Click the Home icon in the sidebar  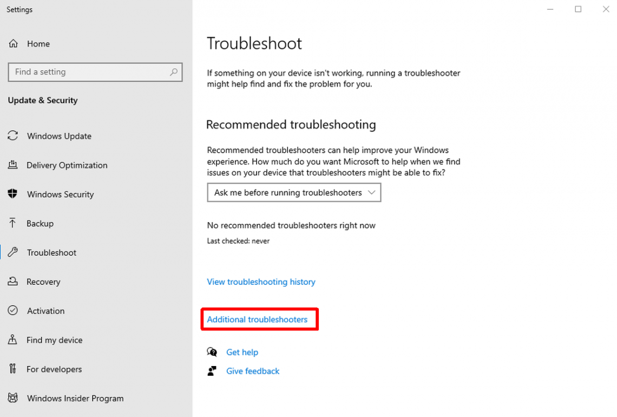pyautogui.click(x=14, y=44)
